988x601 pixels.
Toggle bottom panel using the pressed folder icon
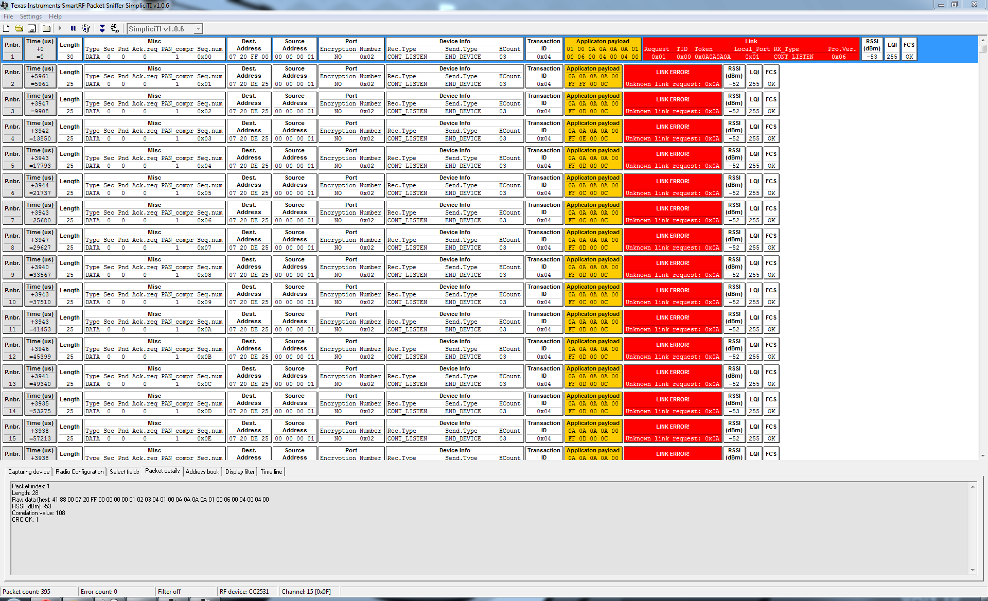pyautogui.click(x=46, y=29)
